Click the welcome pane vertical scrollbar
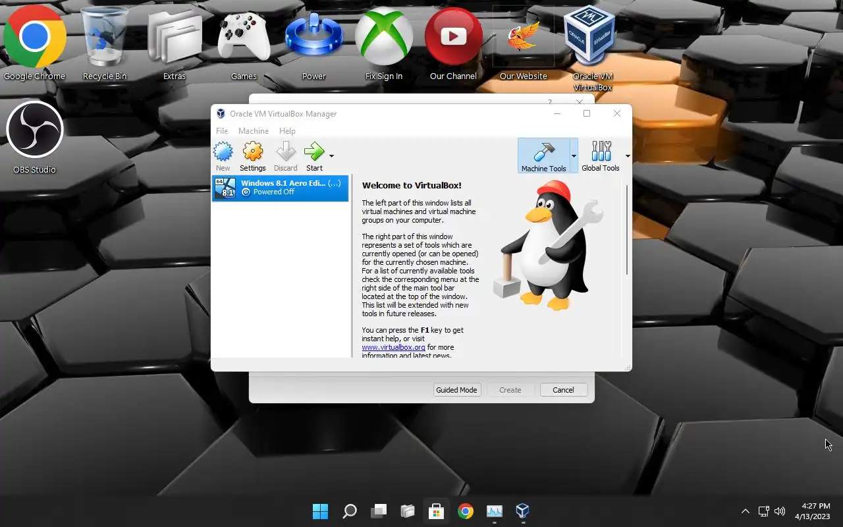843x527 pixels. tap(626, 231)
